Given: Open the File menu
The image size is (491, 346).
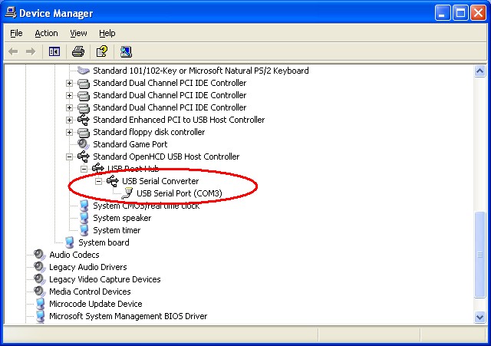Looking at the screenshot, I should point(16,33).
